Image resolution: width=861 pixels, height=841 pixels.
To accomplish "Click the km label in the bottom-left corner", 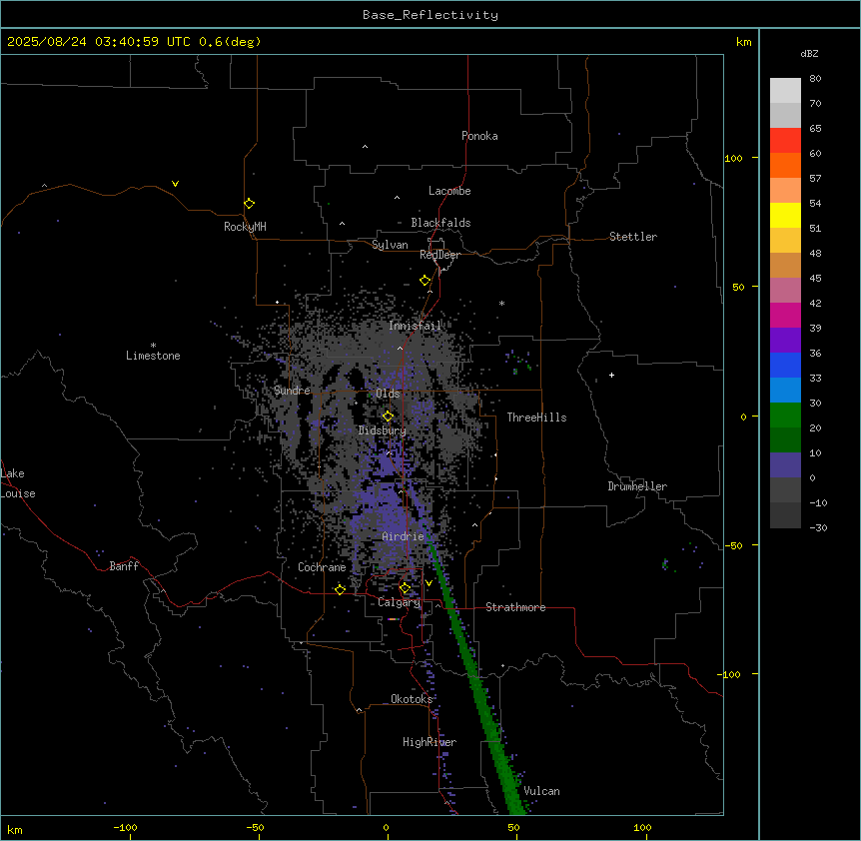I will pyautogui.click(x=15, y=829).
